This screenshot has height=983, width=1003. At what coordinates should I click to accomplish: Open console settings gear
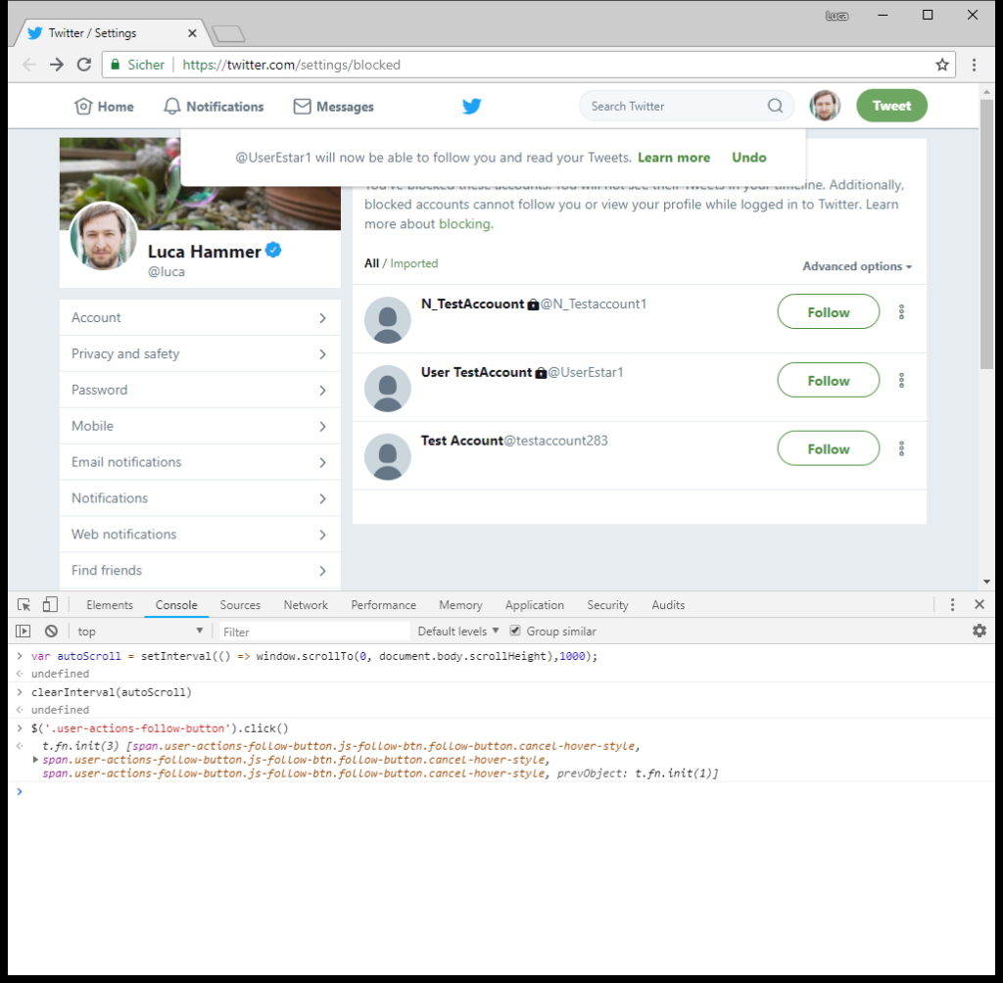(x=979, y=631)
